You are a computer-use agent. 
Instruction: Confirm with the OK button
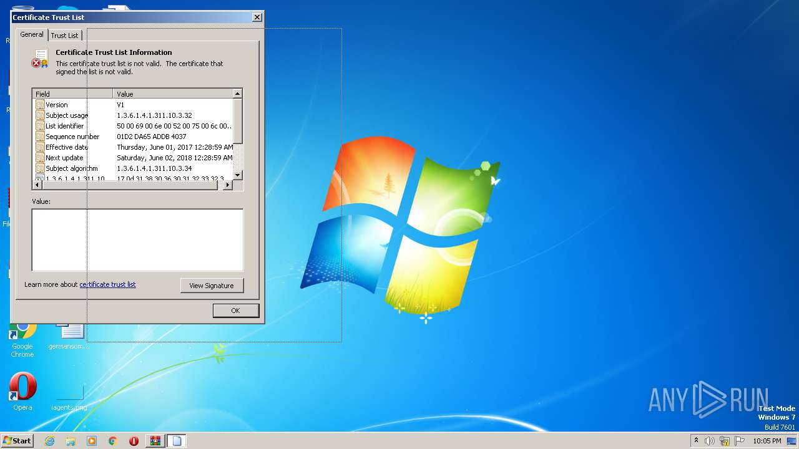click(x=235, y=311)
